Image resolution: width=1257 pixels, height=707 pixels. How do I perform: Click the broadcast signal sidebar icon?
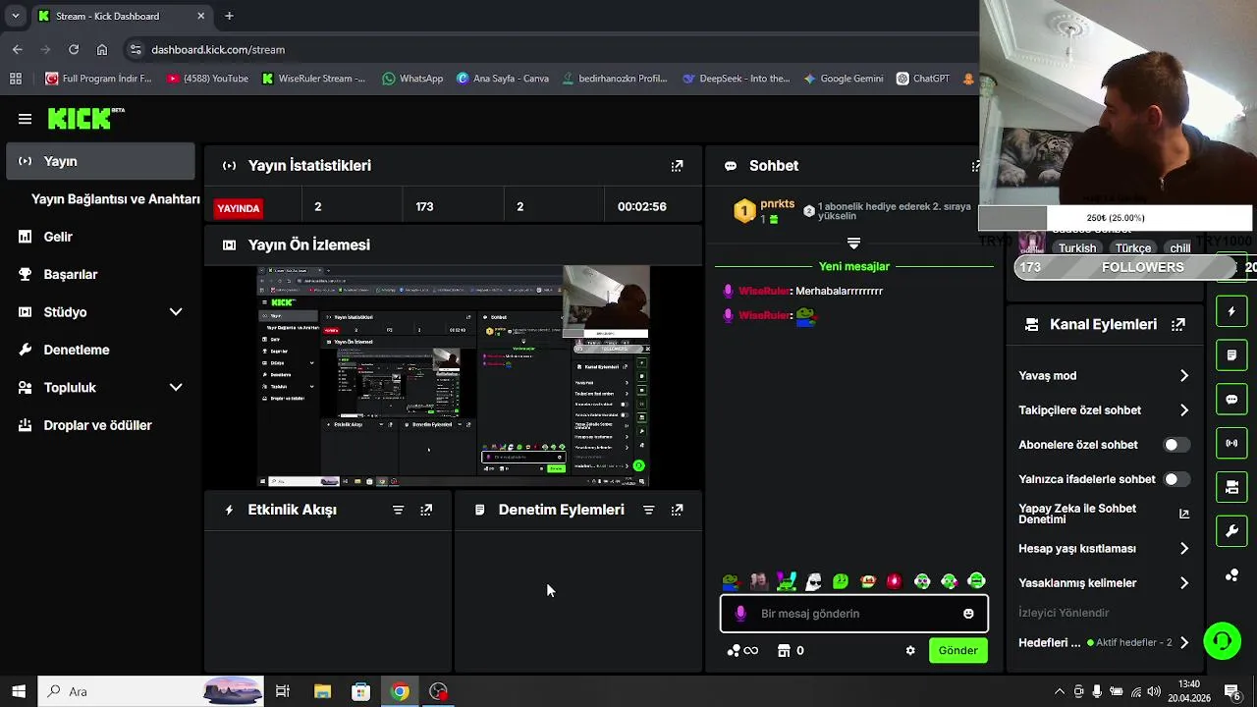pyautogui.click(x=1231, y=443)
